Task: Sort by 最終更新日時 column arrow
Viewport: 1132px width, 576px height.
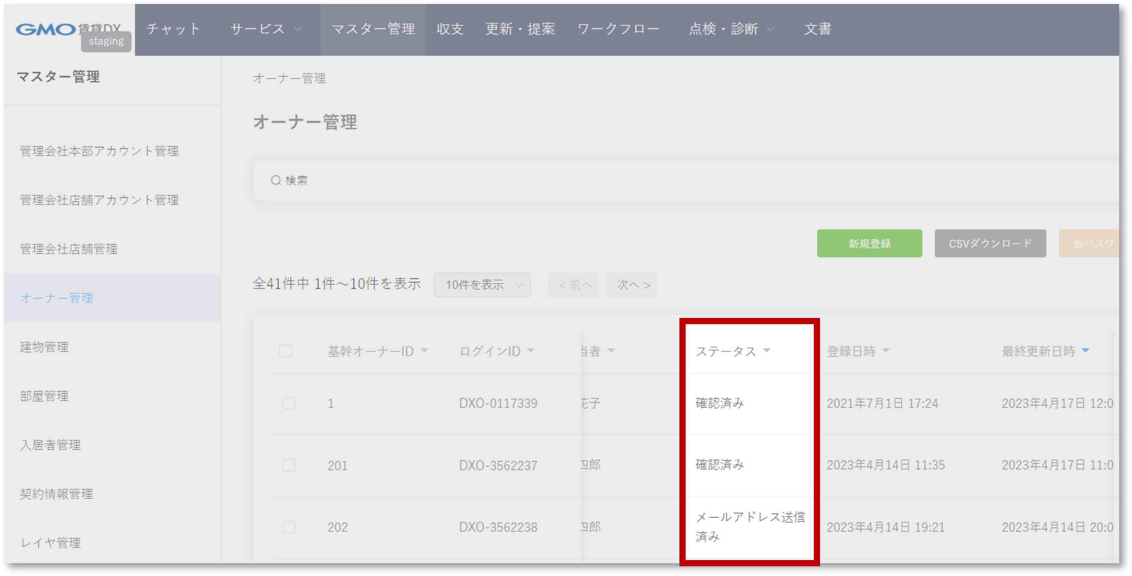Action: [x=1085, y=351]
